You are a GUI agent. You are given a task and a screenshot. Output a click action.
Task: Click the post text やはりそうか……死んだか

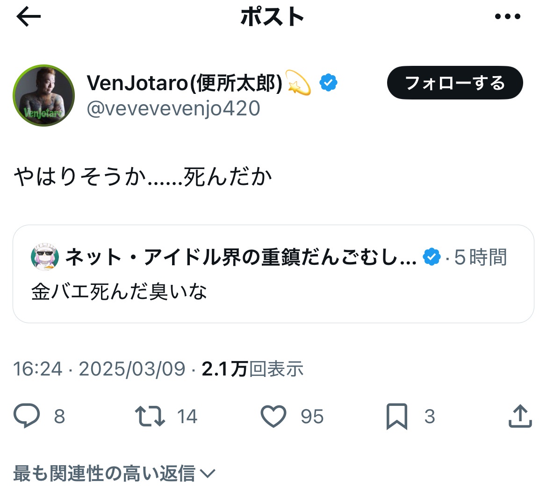point(143,177)
